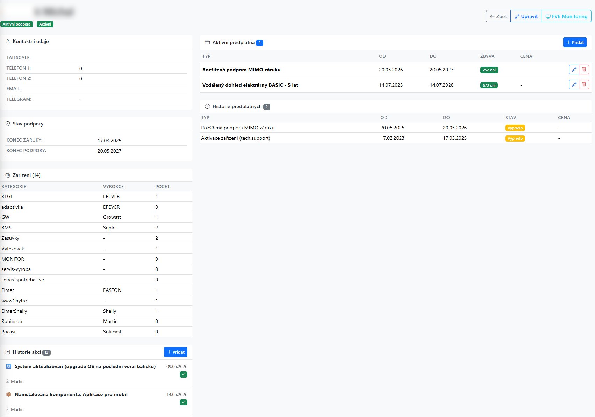Screen dimensions: 595x417
Task: Add an action with Pridat in Historie akci
Action: click(175, 352)
